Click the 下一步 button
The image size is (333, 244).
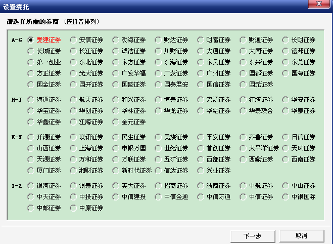(x=253, y=236)
